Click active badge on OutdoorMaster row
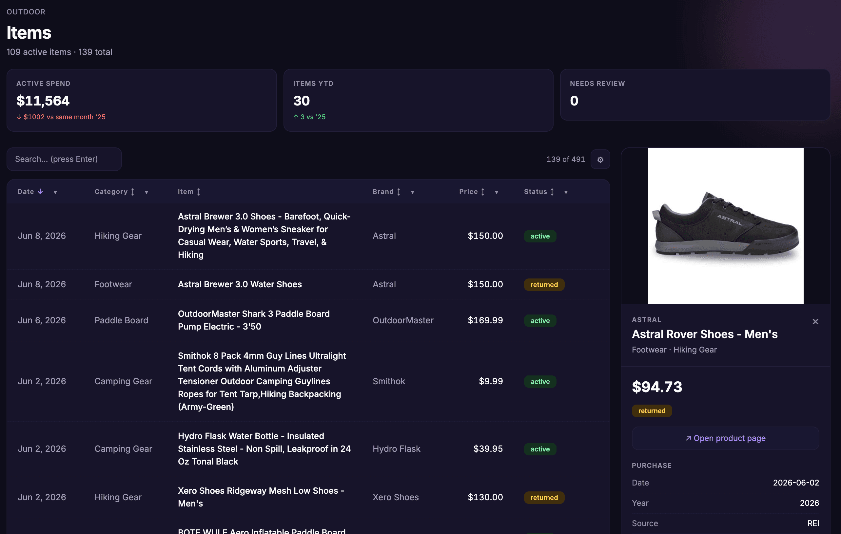 click(540, 320)
